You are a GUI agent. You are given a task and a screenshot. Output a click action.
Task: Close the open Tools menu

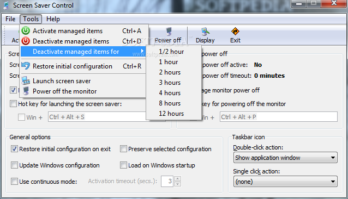[x=31, y=19]
